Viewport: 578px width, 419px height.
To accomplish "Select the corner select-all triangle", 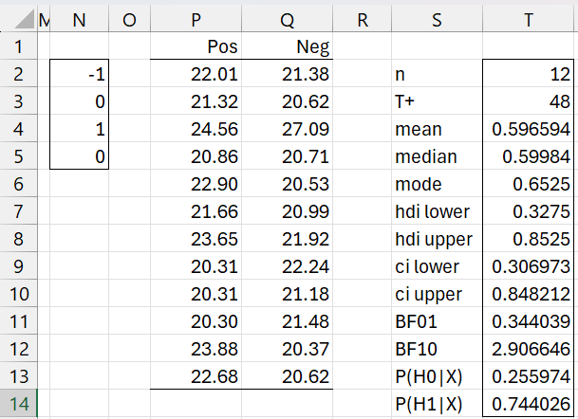I will pyautogui.click(x=17, y=18).
